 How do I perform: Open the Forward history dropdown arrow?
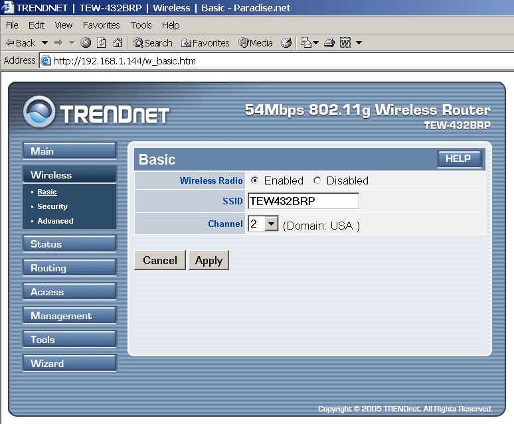tap(72, 43)
